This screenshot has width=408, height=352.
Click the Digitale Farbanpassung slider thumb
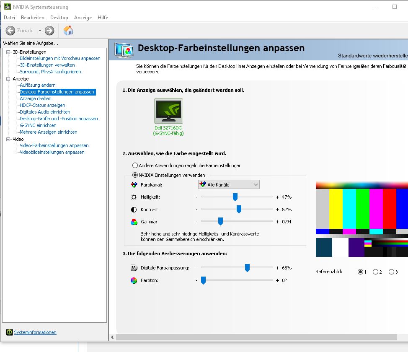click(x=247, y=267)
